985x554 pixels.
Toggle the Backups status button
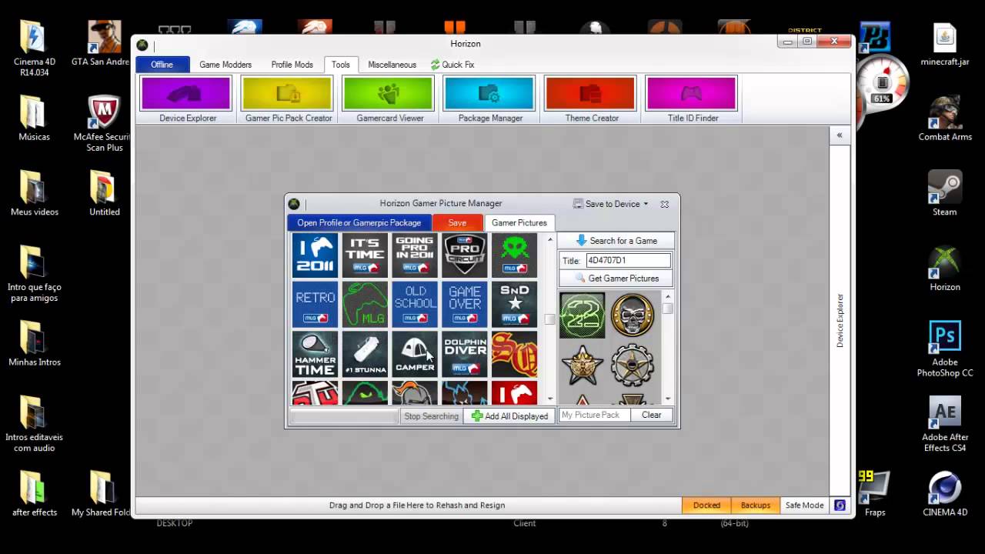tap(755, 506)
